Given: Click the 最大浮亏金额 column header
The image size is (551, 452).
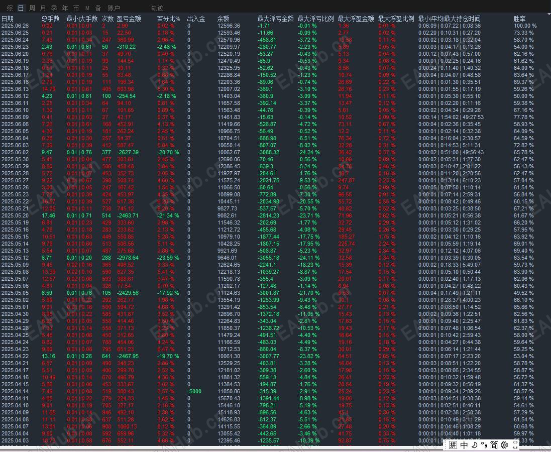Looking at the screenshot, I should pos(275,19).
